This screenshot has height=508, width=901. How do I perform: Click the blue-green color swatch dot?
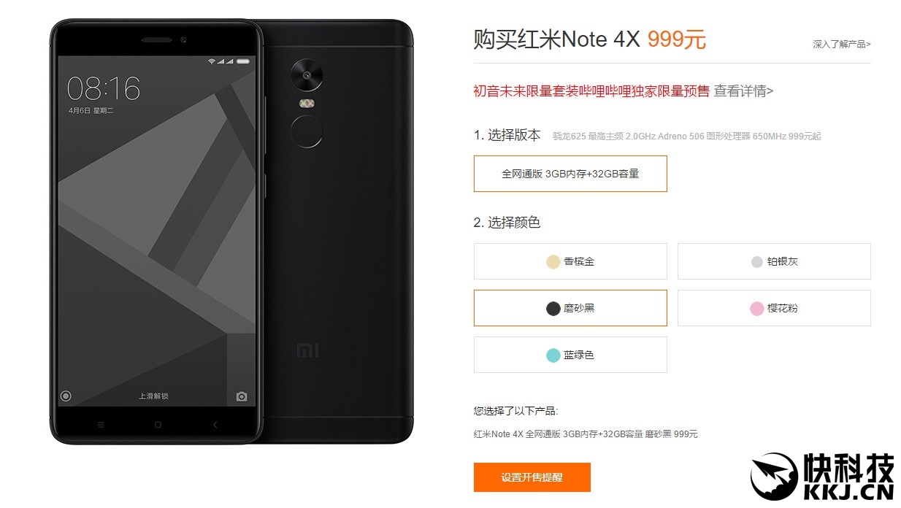coord(553,355)
